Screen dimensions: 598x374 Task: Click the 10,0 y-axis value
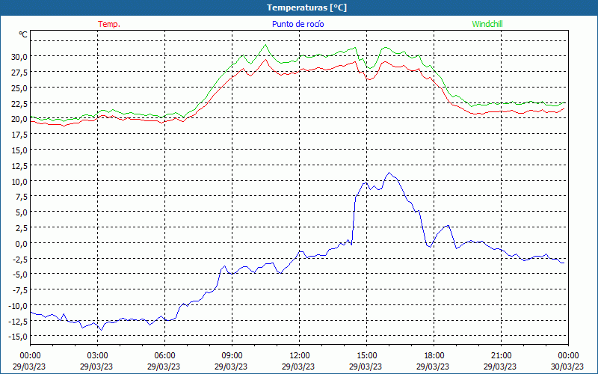pos(19,181)
